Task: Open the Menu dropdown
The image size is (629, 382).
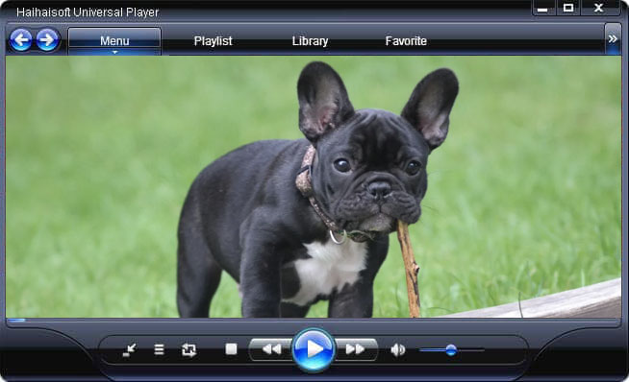Action: 114,41
